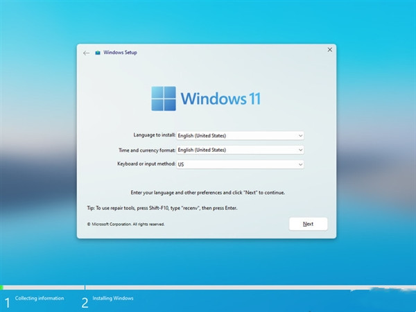Open the Time and currency format dropdown
Screen dimensions: 416x312
click(240, 150)
